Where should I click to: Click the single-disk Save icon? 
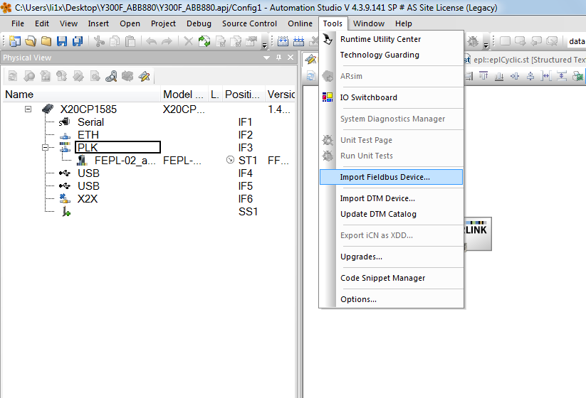(62, 41)
